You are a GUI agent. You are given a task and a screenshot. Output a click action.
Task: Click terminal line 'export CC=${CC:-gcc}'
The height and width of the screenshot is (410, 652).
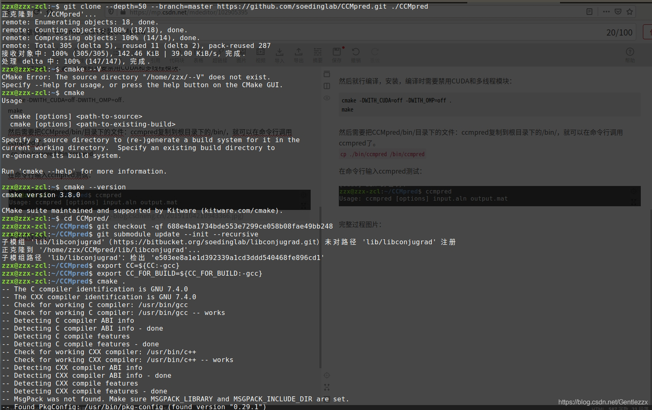91,266
